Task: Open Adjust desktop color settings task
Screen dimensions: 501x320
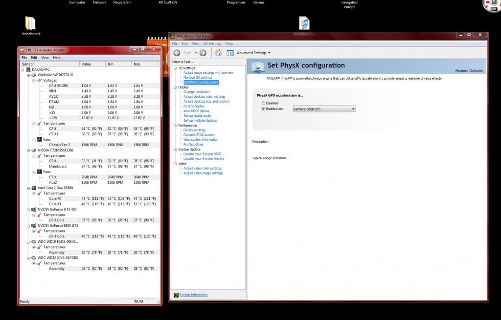Action: pyautogui.click(x=205, y=97)
